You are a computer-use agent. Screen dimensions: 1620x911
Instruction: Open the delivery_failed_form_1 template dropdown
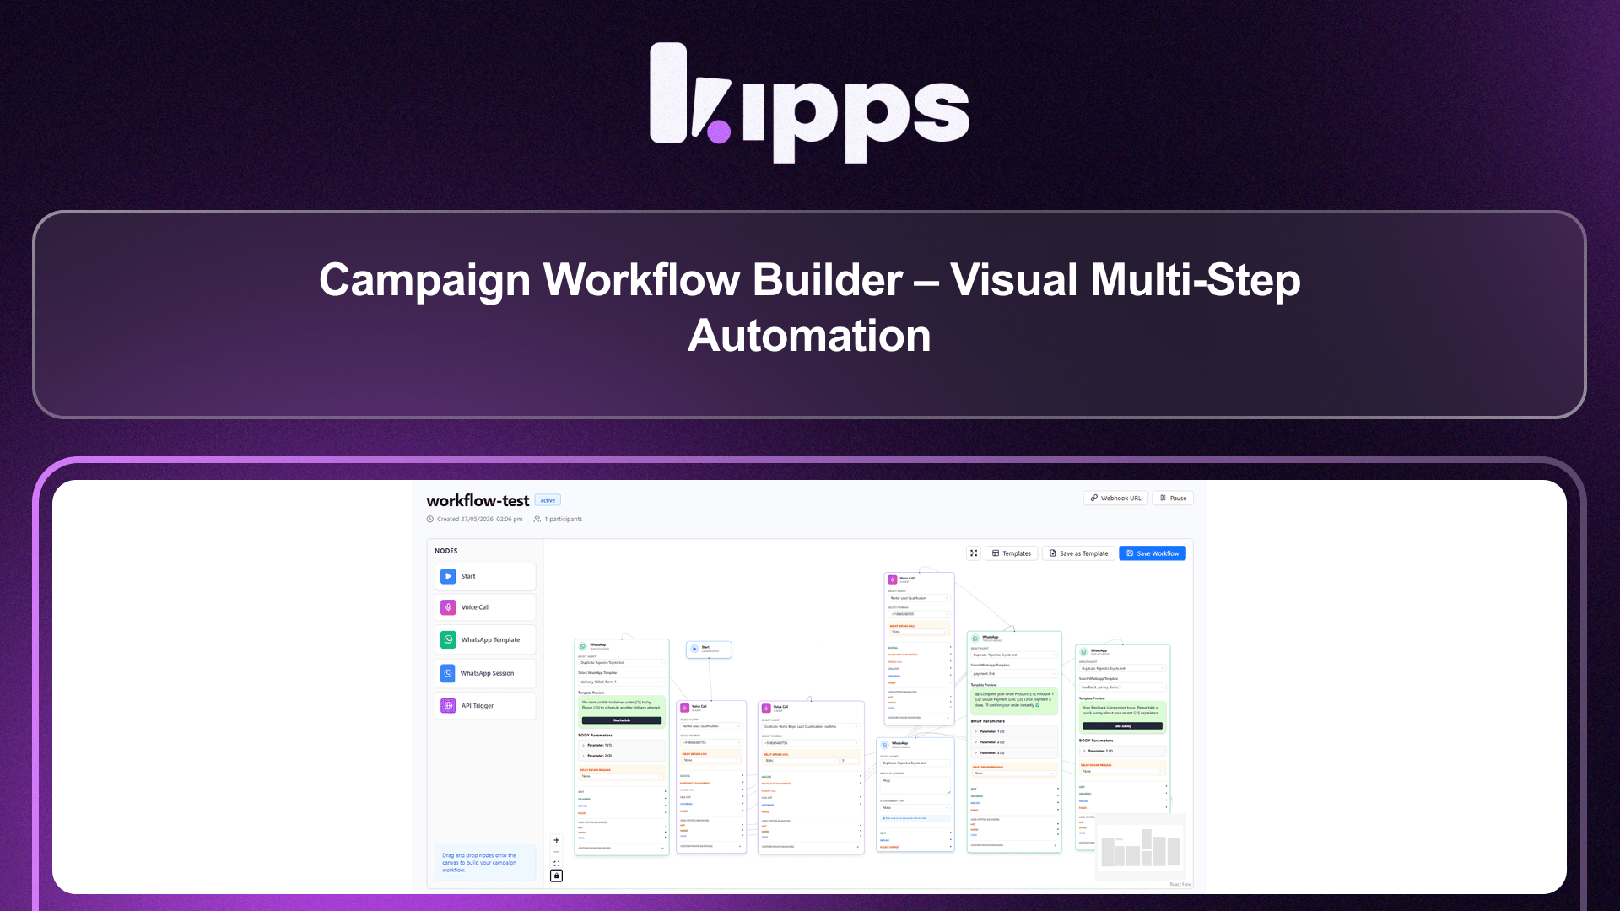622,682
